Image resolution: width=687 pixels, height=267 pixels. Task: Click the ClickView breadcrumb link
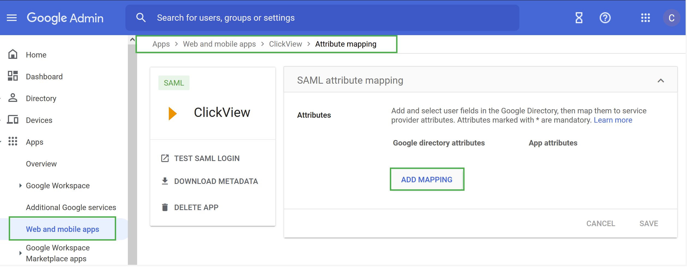click(x=285, y=44)
